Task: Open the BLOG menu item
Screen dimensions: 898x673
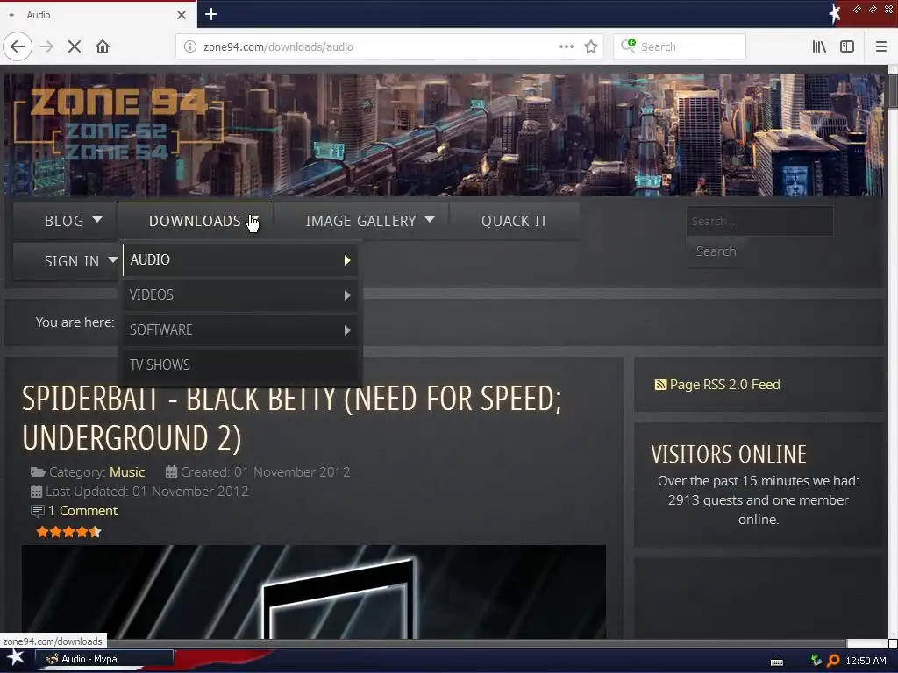Action: click(x=64, y=221)
